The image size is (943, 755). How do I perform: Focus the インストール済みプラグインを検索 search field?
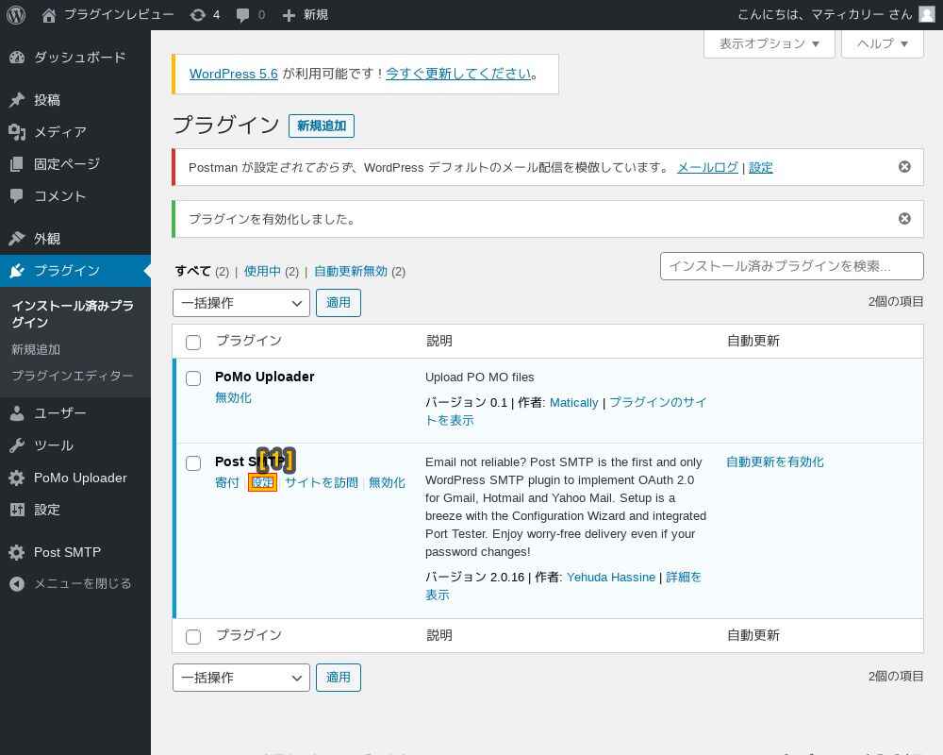click(x=791, y=266)
